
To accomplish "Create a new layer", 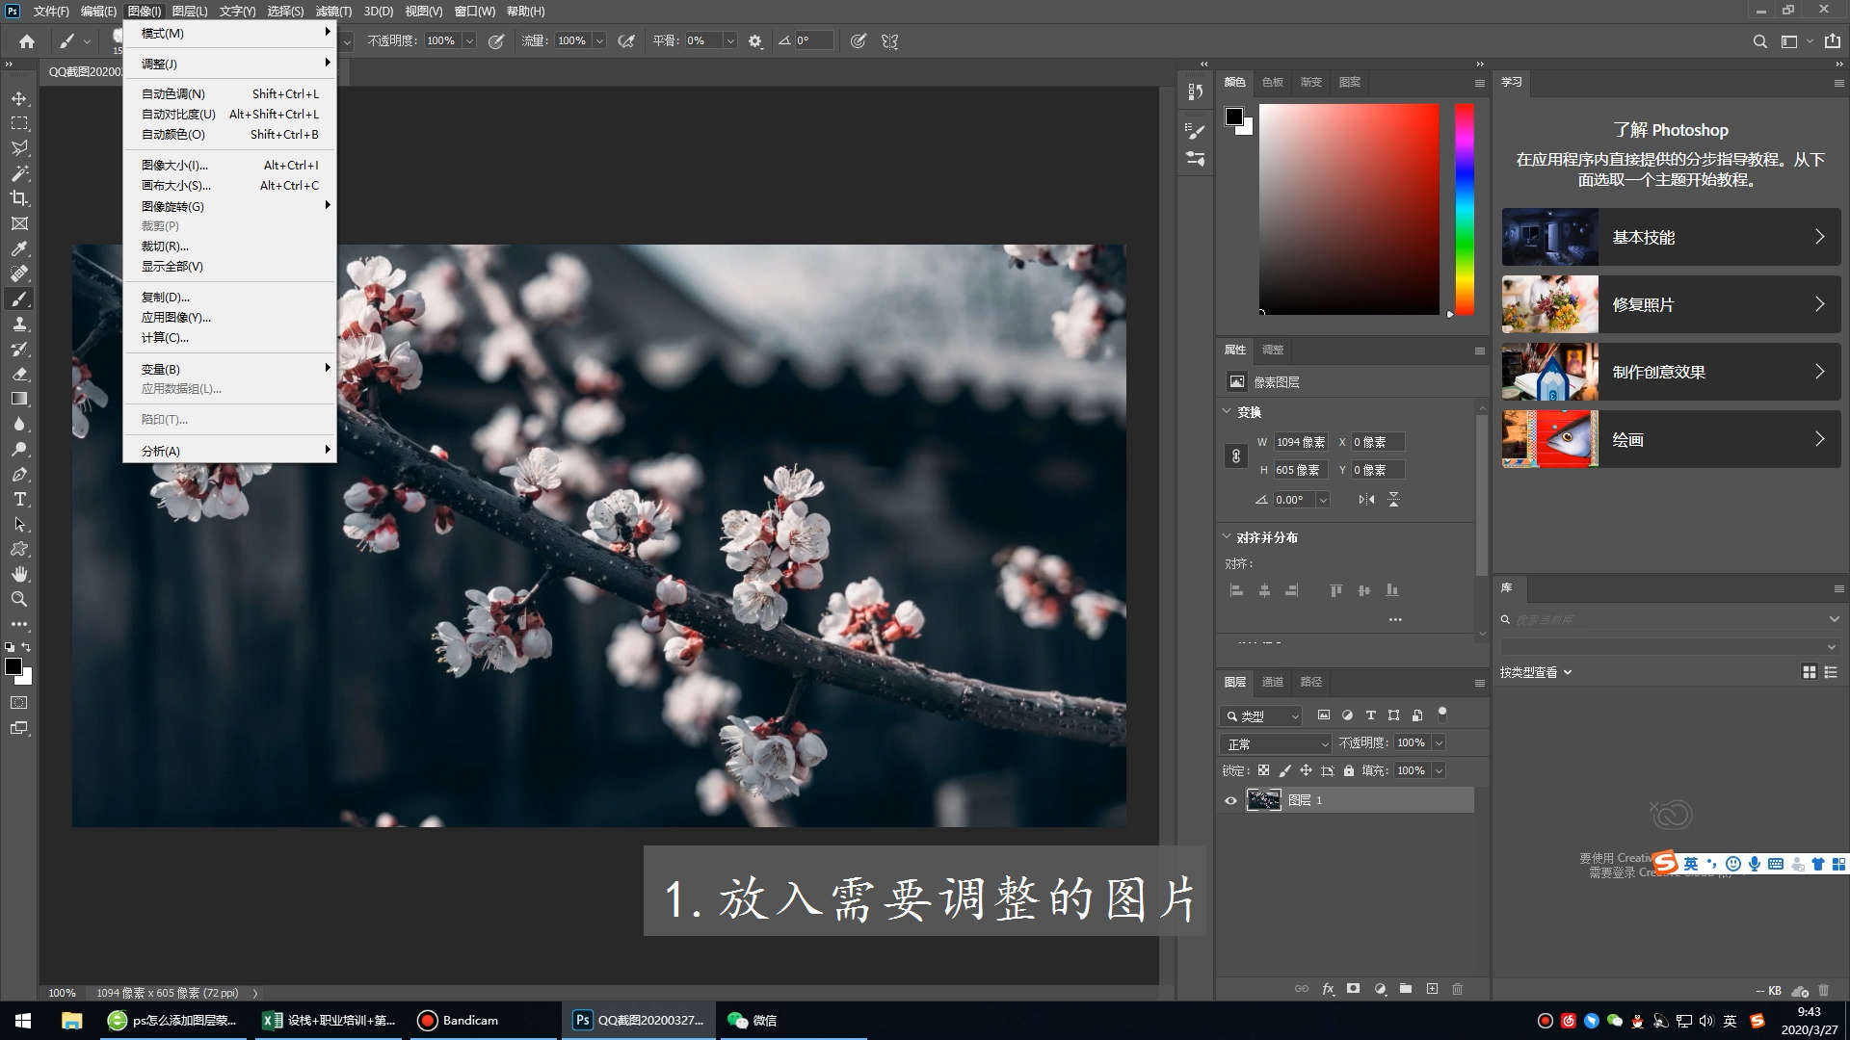I will [x=1432, y=989].
